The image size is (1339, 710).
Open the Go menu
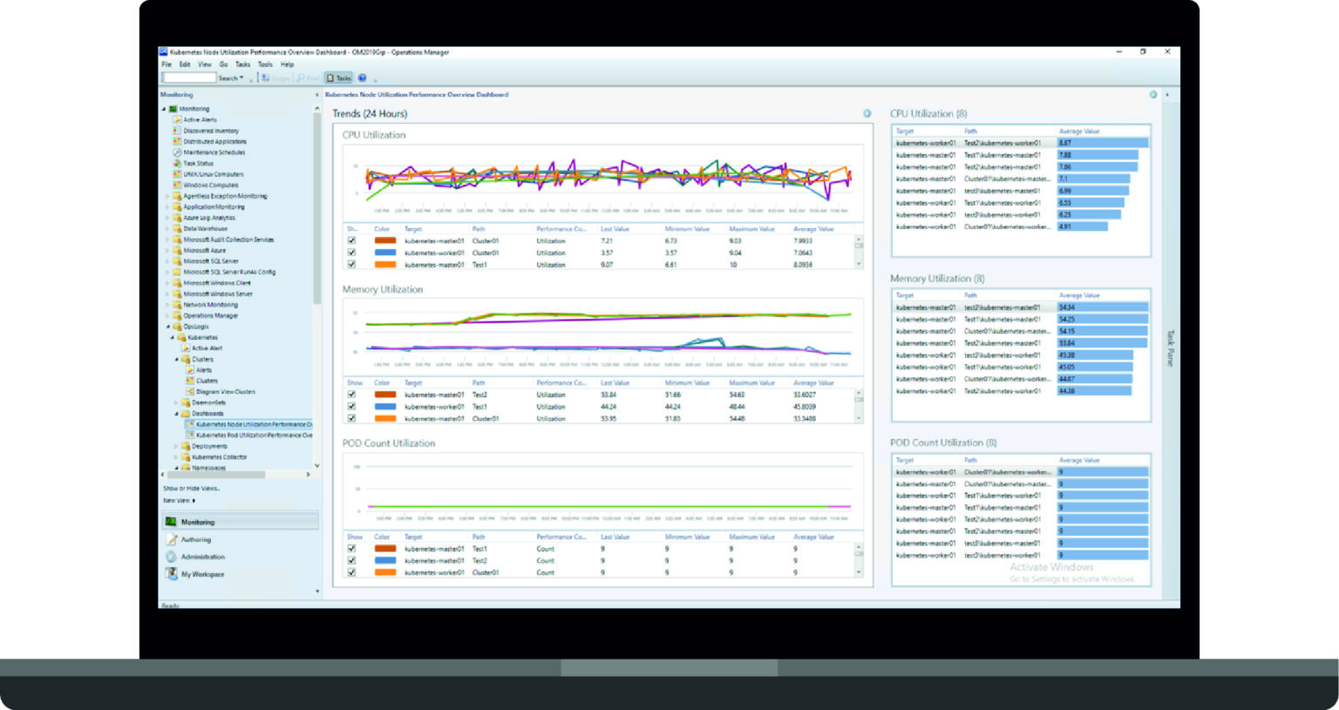223,64
